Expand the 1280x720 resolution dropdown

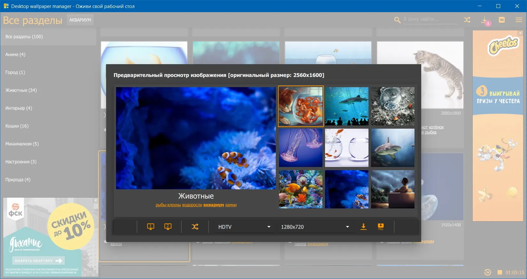tap(315, 227)
